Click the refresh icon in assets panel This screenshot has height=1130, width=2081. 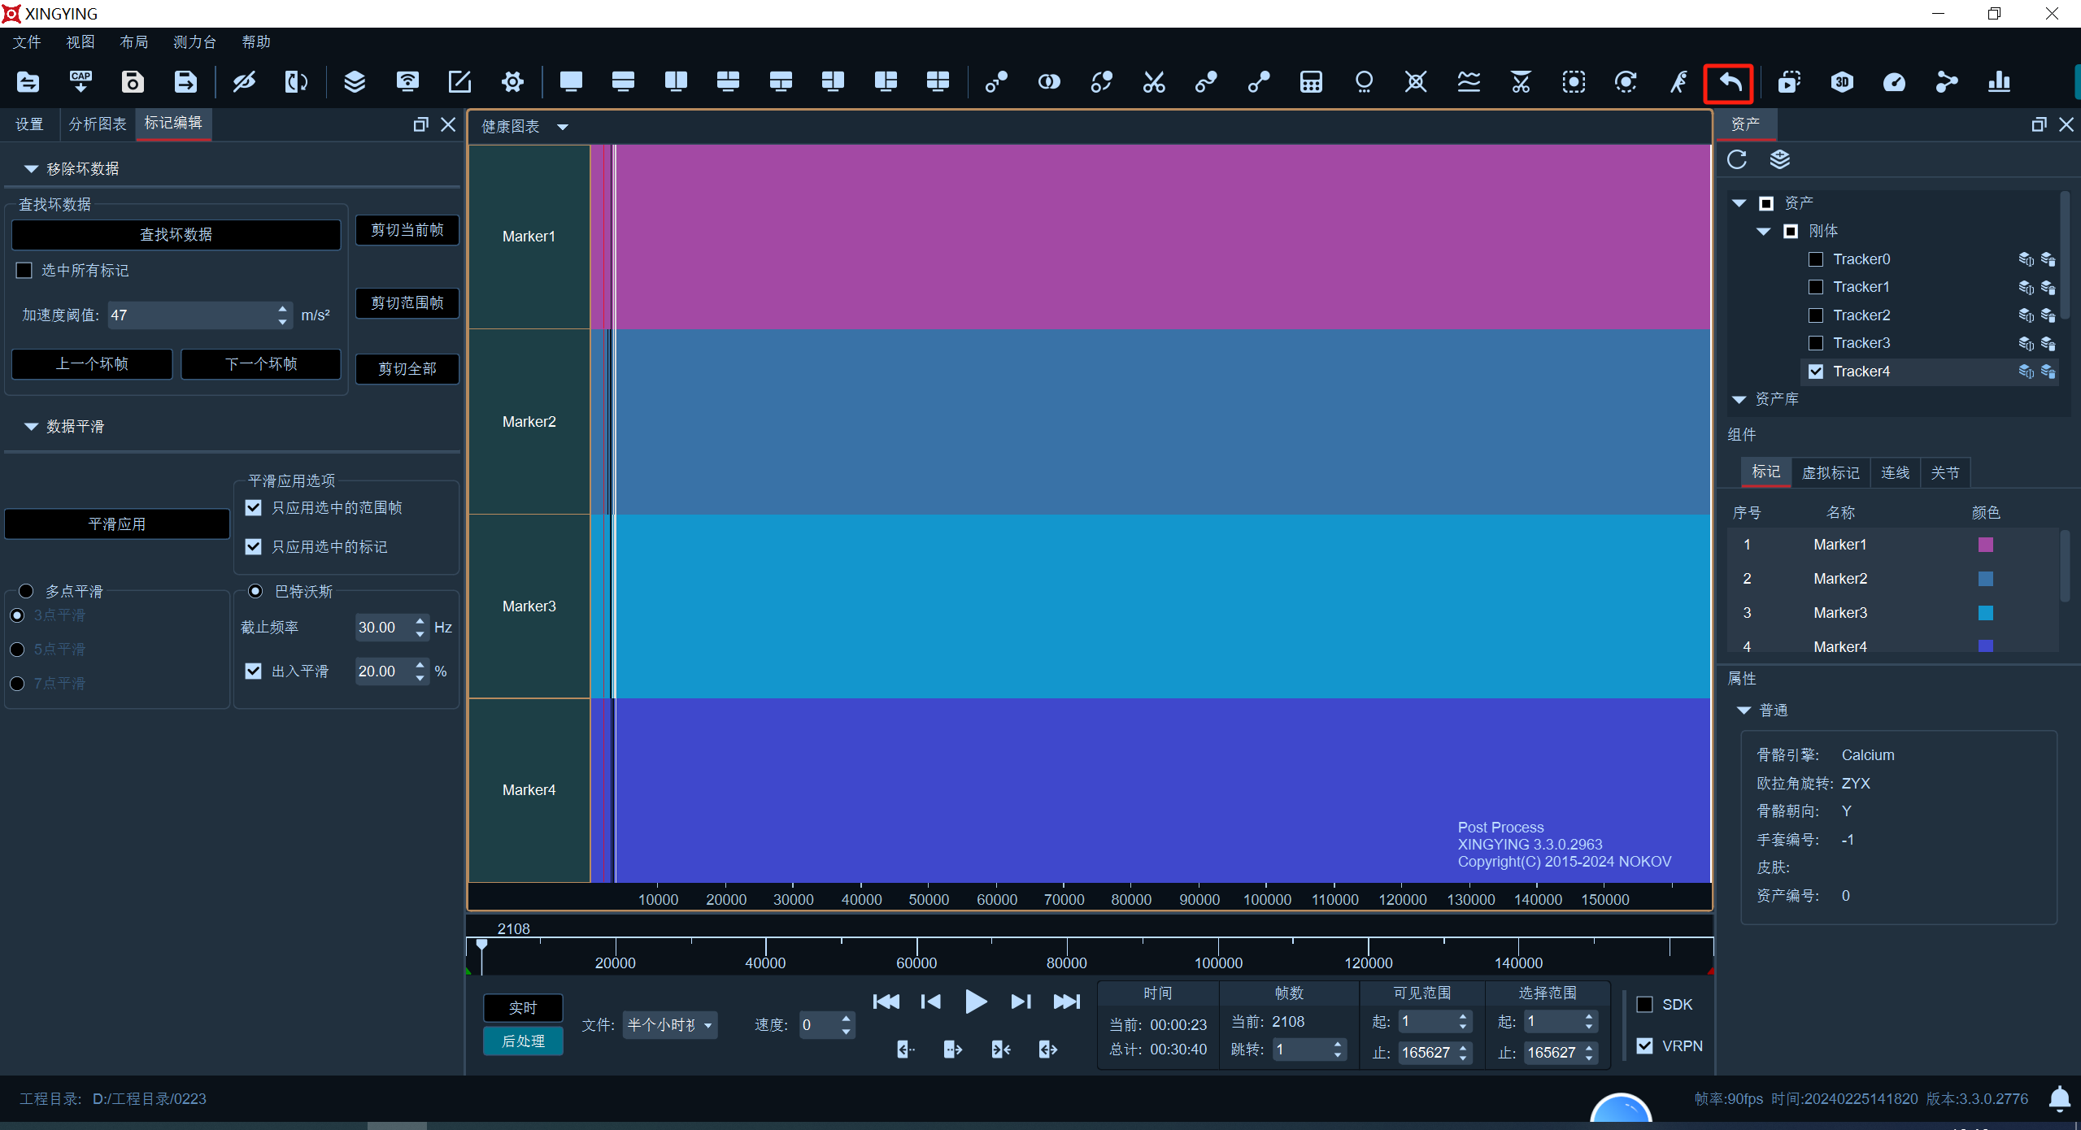tap(1737, 159)
